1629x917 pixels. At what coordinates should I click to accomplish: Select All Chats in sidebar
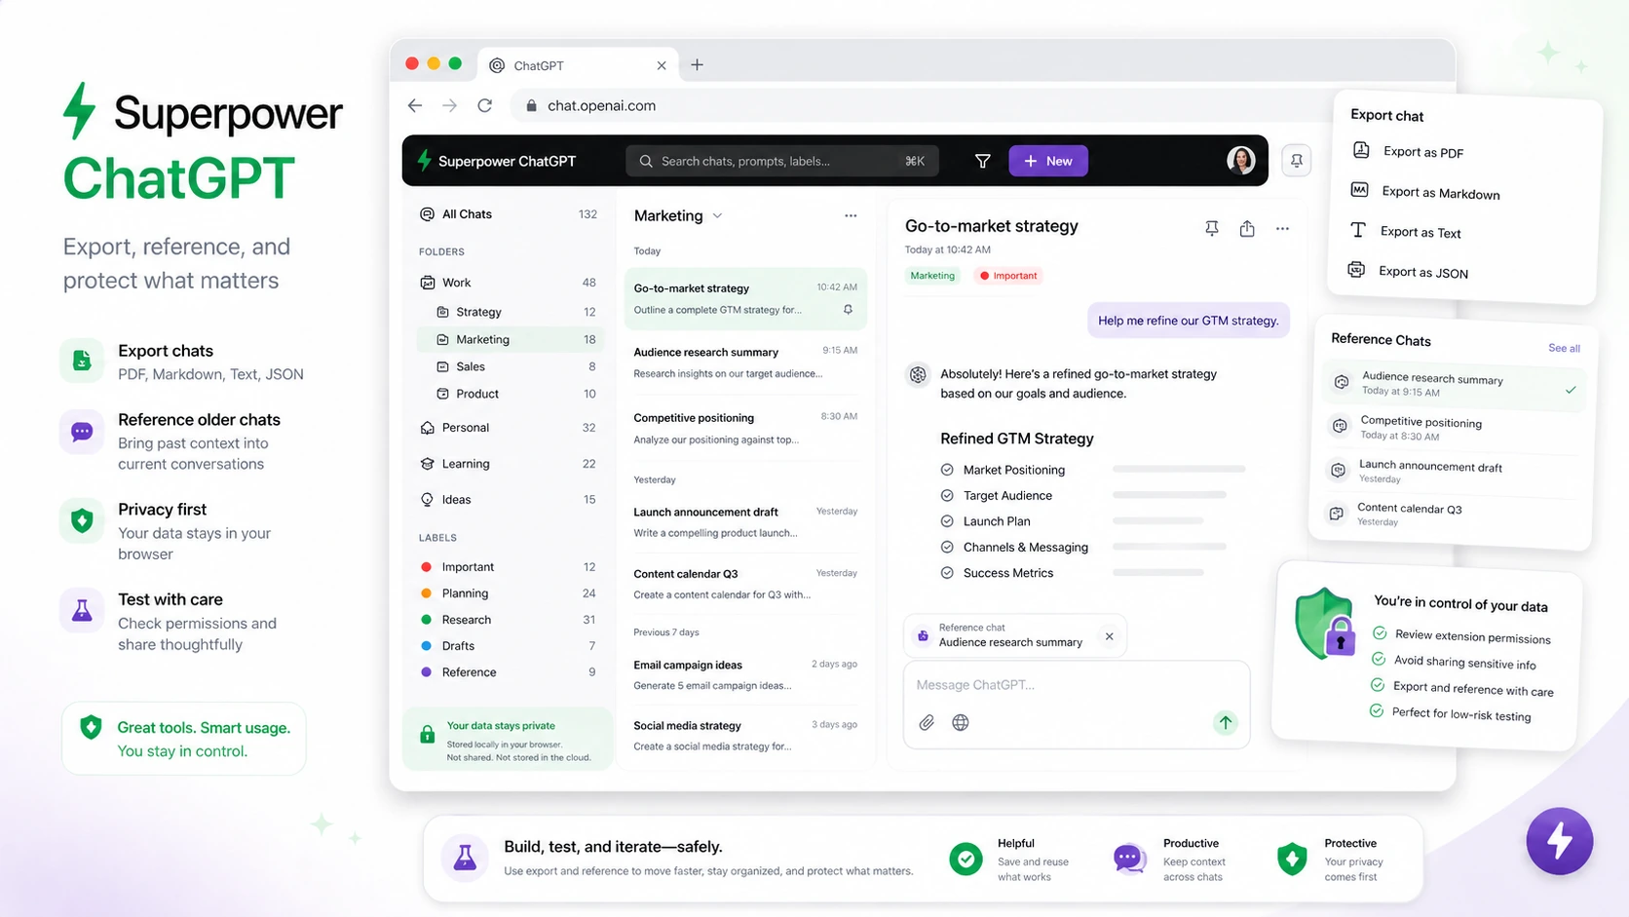[x=509, y=214]
